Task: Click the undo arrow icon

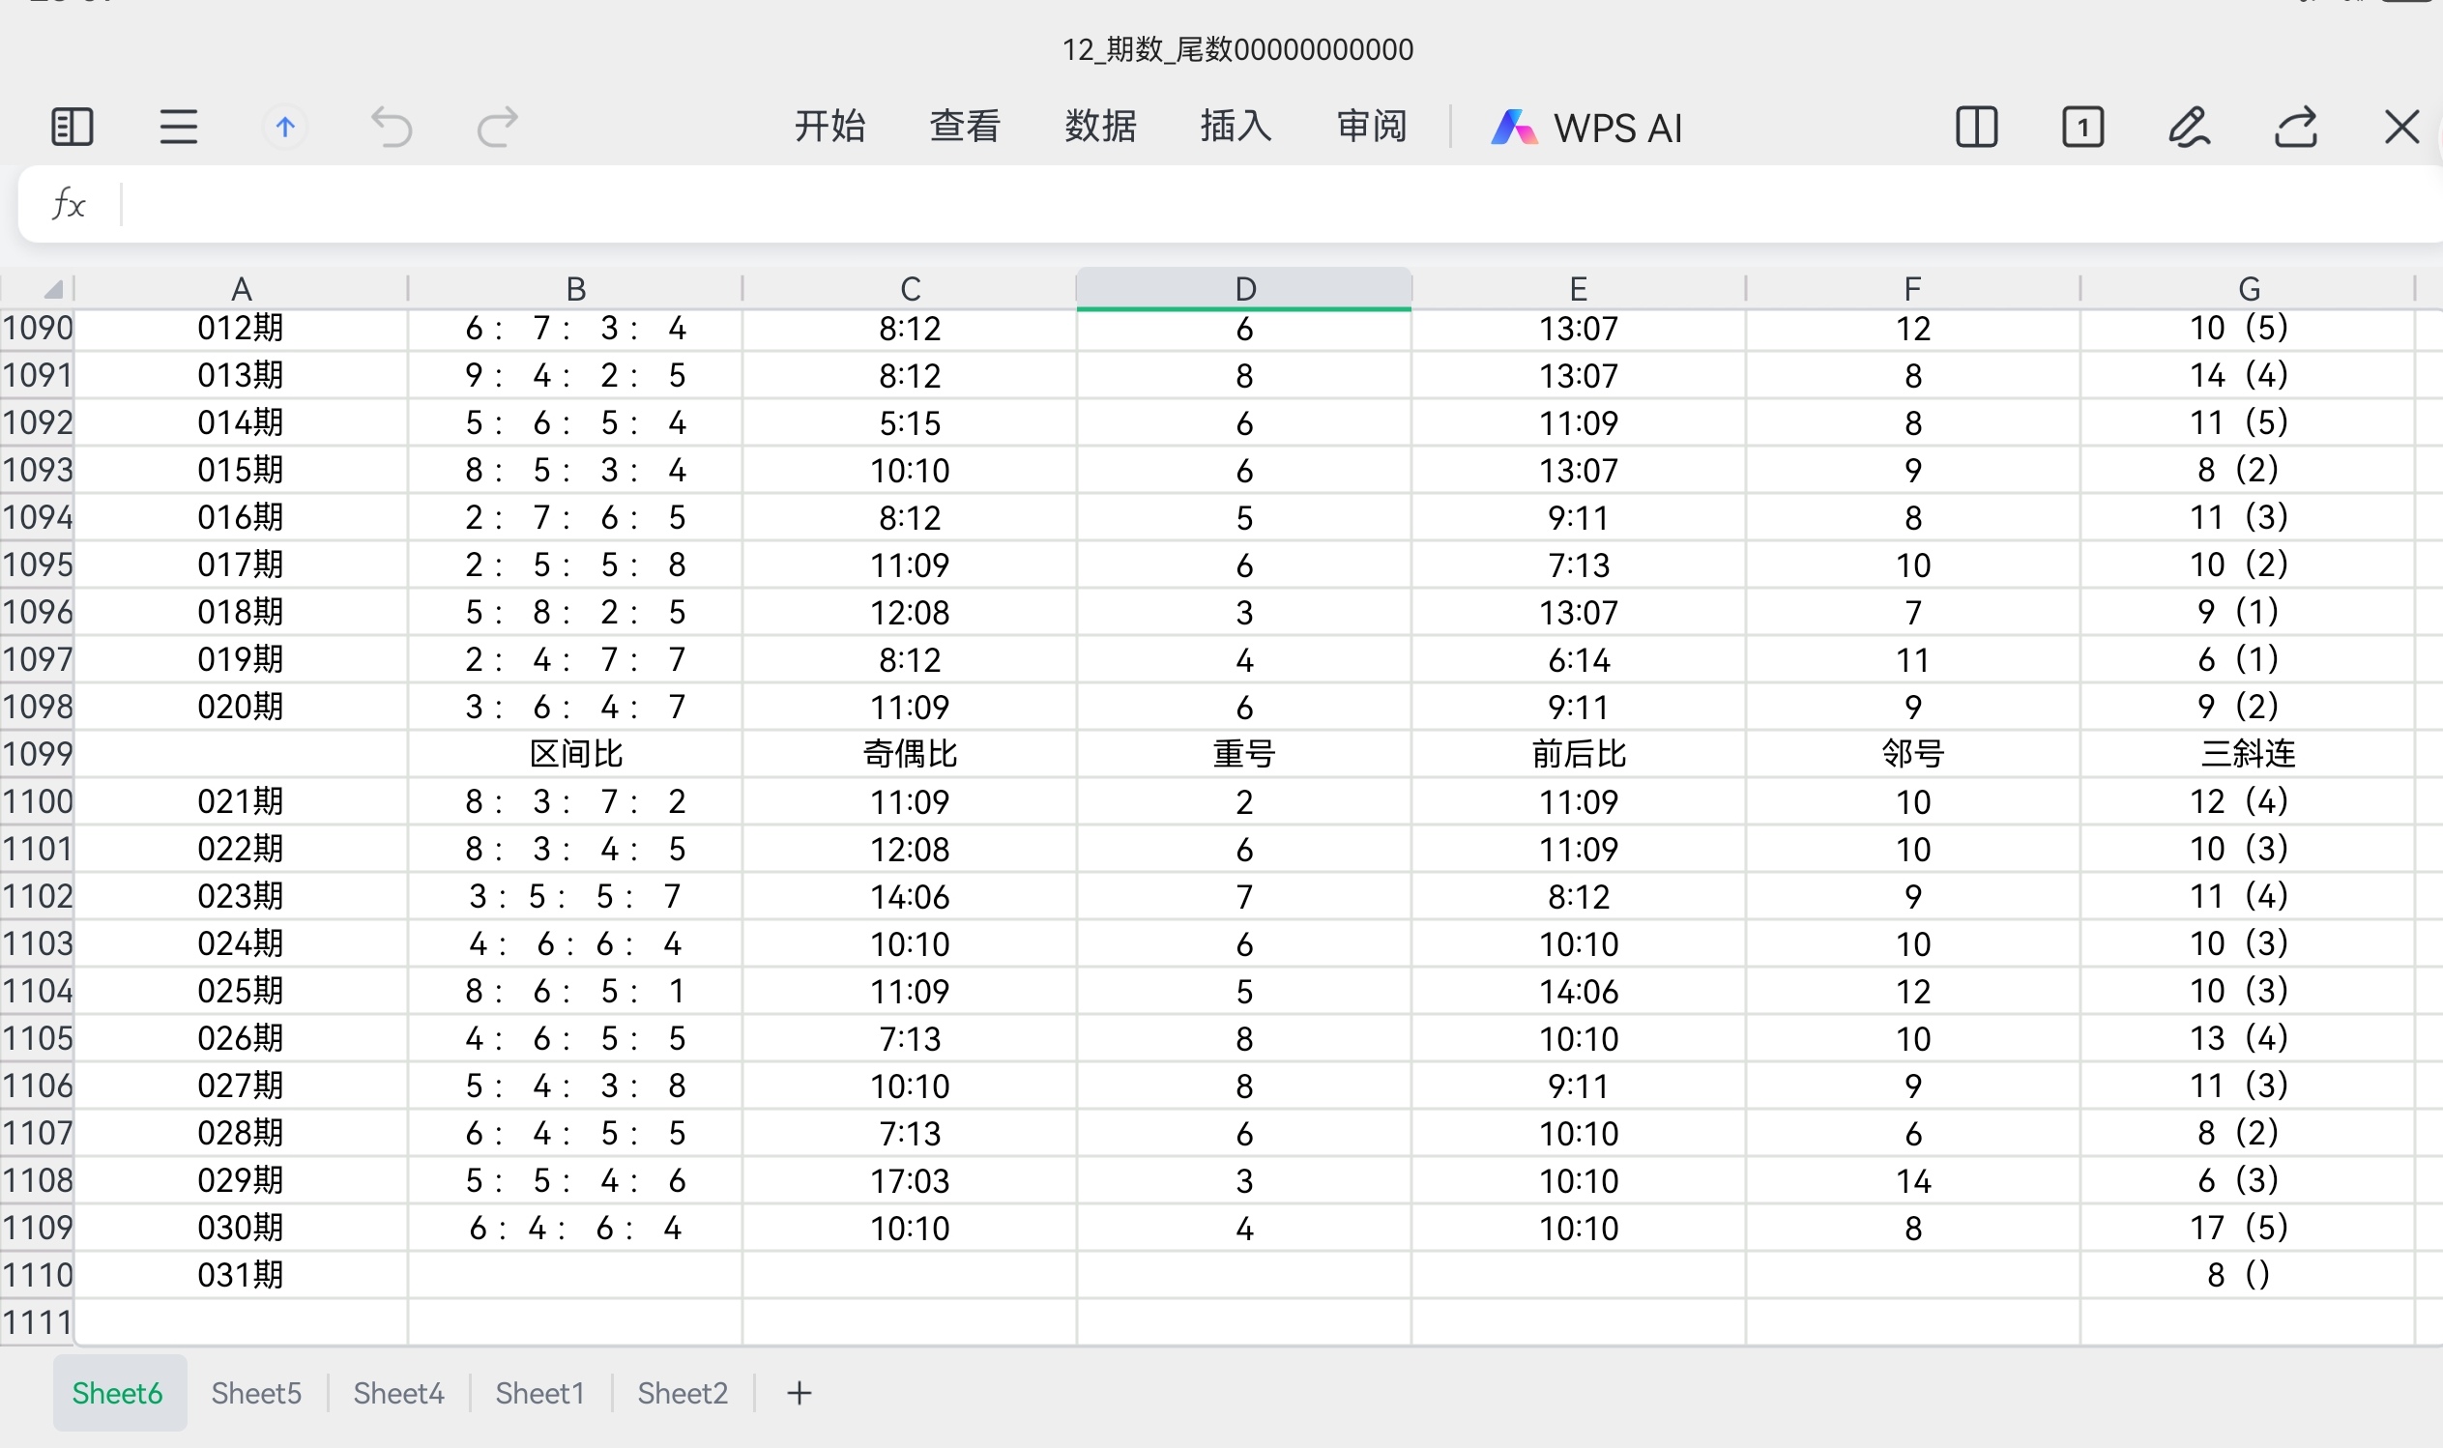Action: (x=393, y=127)
